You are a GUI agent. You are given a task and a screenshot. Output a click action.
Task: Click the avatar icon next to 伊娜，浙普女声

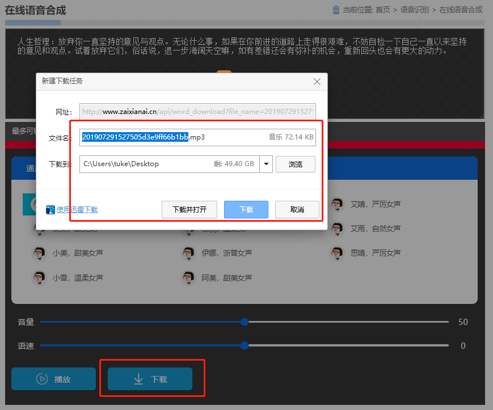(x=188, y=253)
